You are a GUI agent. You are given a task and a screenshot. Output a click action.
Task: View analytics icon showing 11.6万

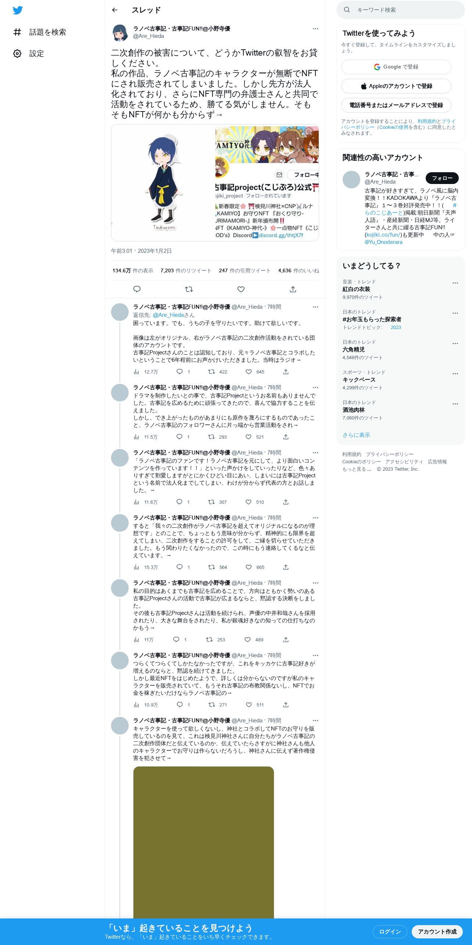tap(137, 502)
